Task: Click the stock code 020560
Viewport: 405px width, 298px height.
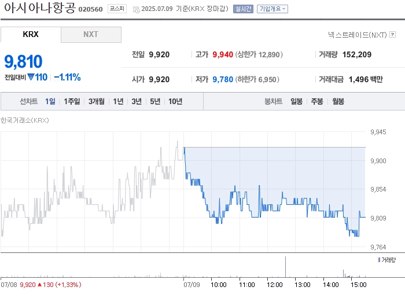Action: [90, 9]
